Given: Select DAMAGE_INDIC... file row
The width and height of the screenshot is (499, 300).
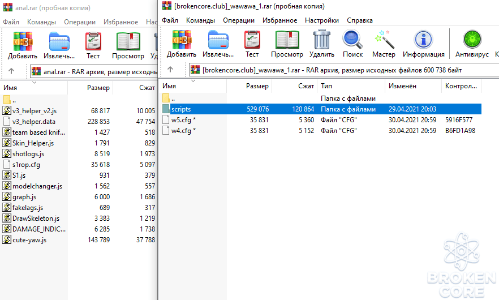Looking at the screenshot, I should click(x=79, y=229).
